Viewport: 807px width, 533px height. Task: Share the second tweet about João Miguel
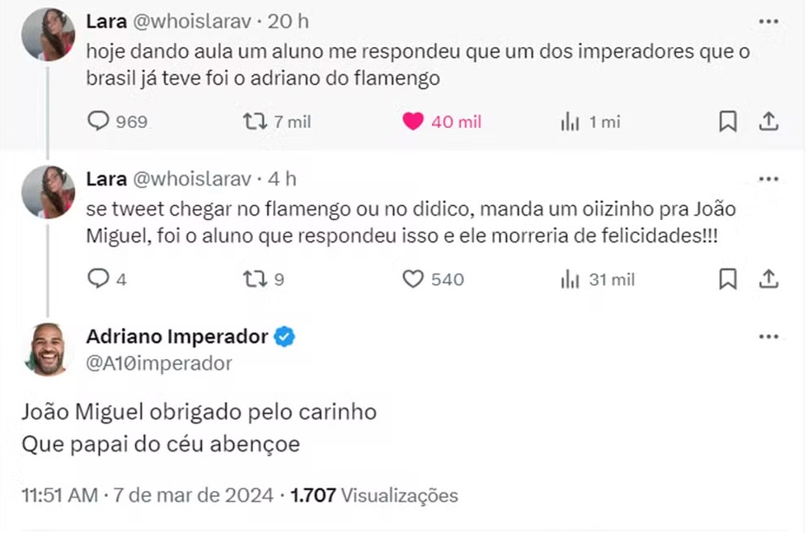click(768, 279)
